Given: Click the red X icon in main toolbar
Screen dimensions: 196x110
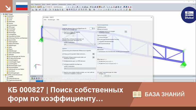Looking at the screenshot, I should click(x=114, y=7).
